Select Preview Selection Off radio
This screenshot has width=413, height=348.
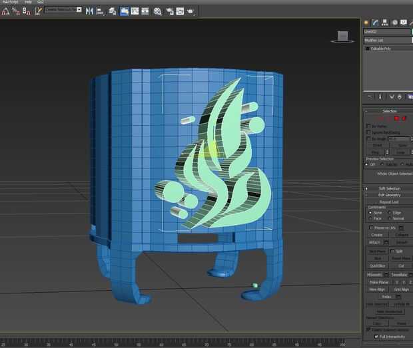[366, 164]
